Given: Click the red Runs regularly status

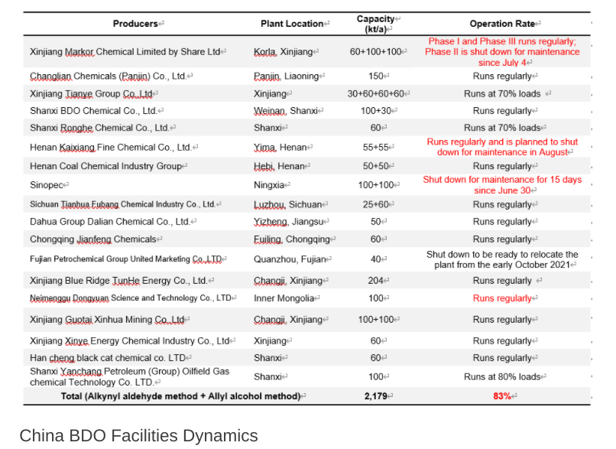Looking at the screenshot, I should [x=502, y=298].
